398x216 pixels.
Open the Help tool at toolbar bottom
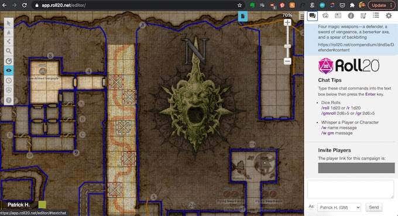click(x=9, y=100)
